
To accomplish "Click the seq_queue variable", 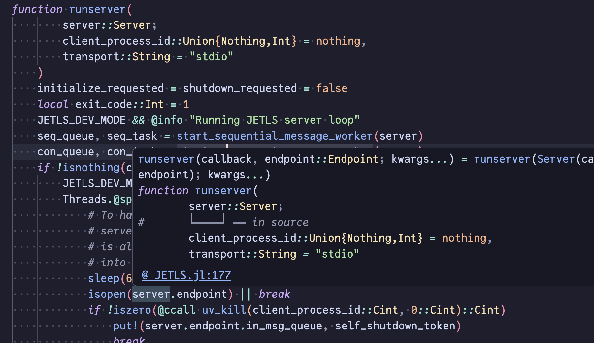I will click(x=66, y=136).
